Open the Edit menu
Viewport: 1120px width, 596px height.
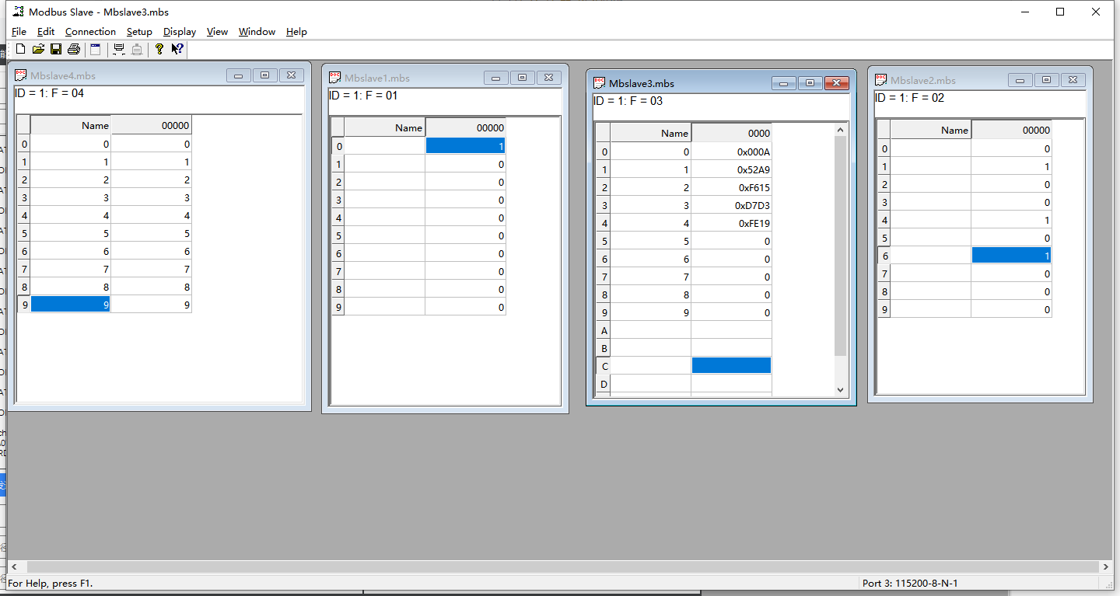point(46,32)
